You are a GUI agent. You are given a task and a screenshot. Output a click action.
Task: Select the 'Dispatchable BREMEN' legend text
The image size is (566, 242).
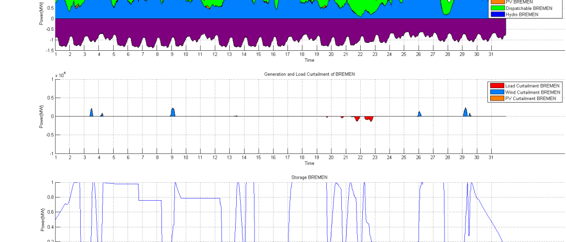(x=529, y=8)
